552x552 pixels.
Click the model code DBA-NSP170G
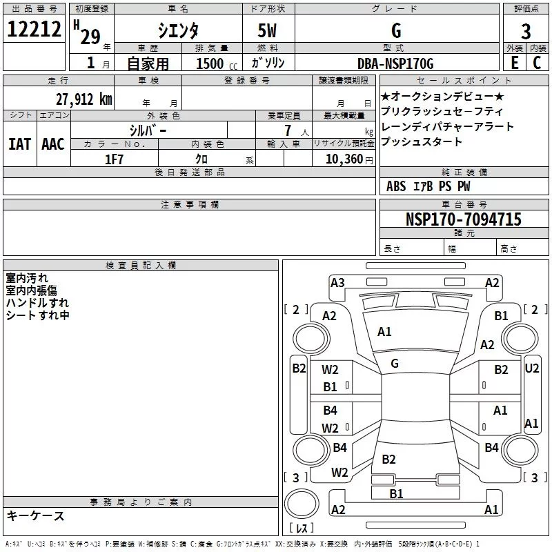[x=395, y=63]
